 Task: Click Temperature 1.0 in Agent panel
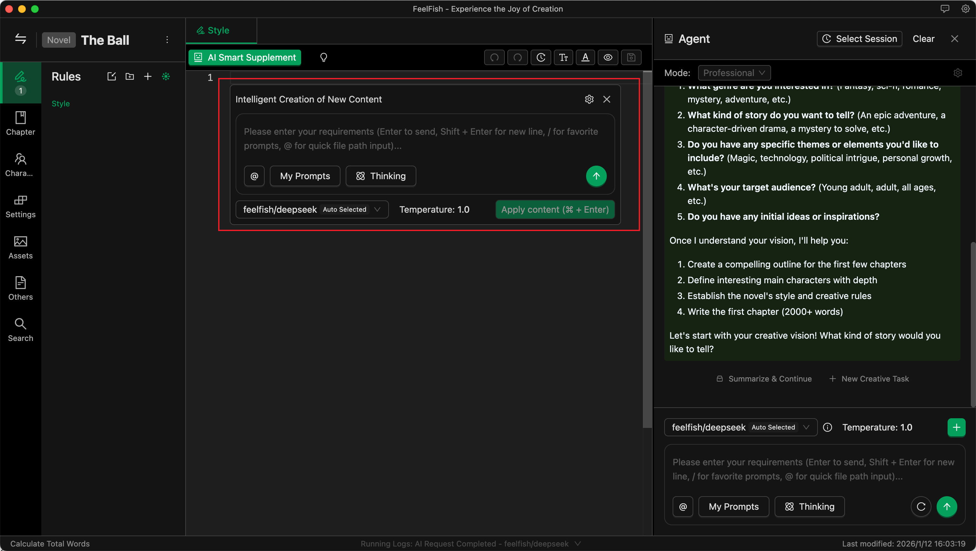click(877, 427)
